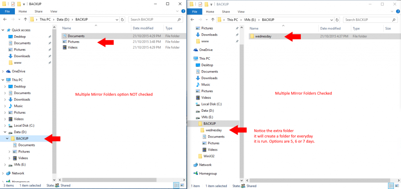Open quick access toolbar dropdown, left window
The width and height of the screenshot is (401, 189).
coord(24,4)
